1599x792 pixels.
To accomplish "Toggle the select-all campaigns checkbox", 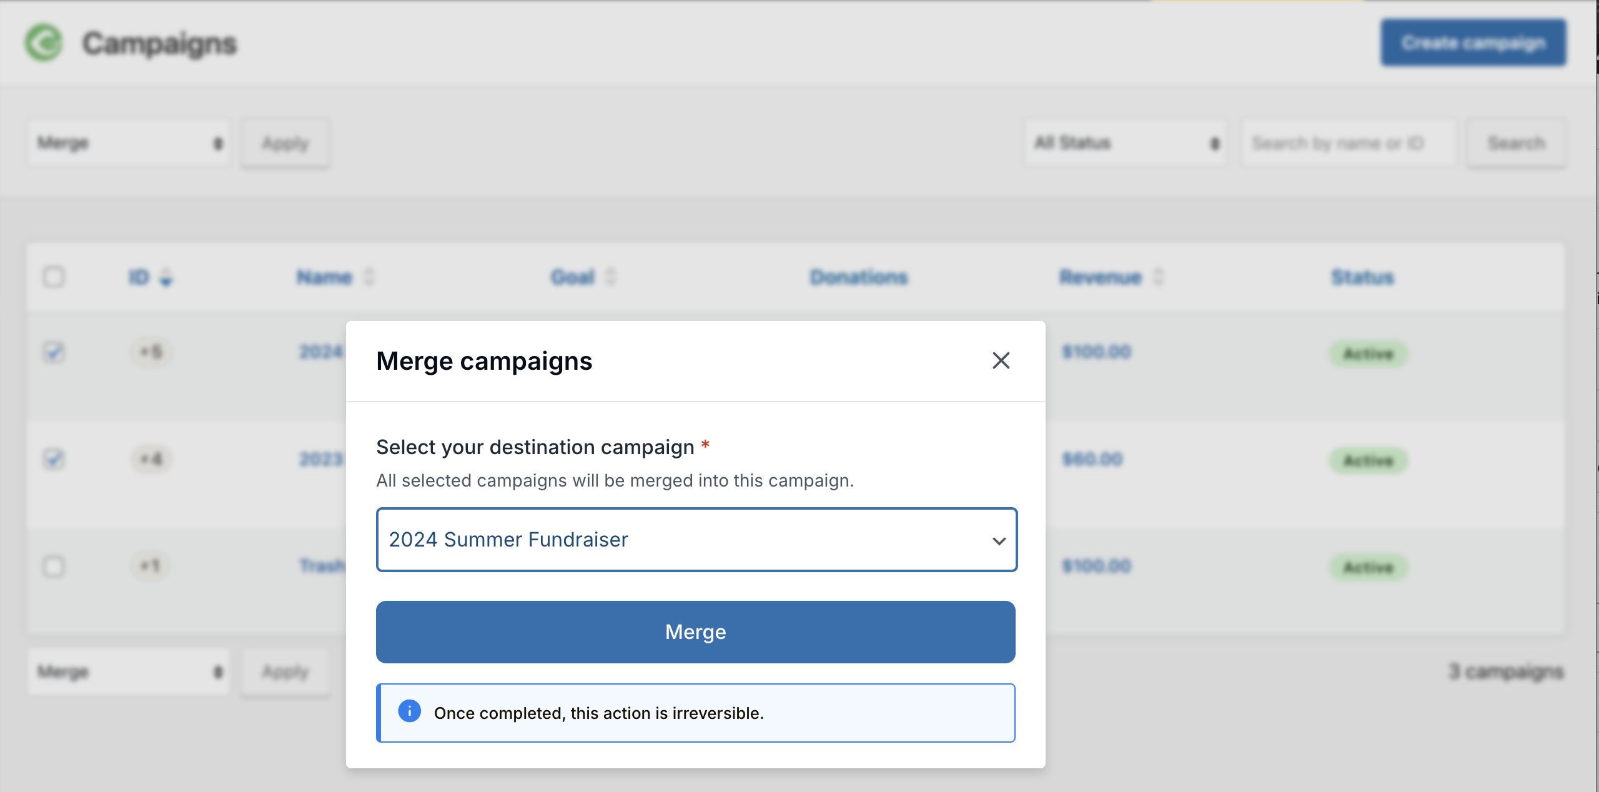I will coord(55,278).
